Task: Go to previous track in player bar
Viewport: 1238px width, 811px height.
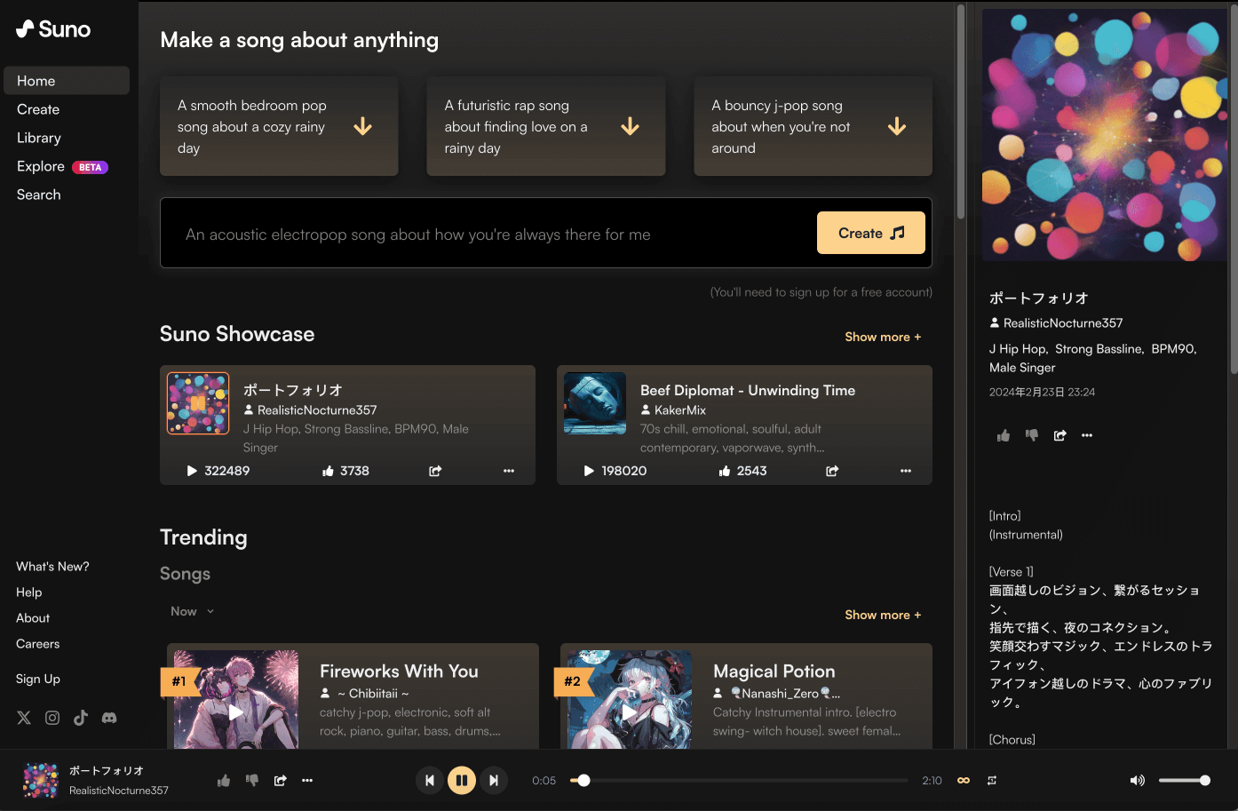Action: (x=429, y=780)
